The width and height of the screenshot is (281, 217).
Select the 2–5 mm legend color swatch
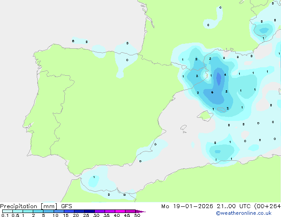pyautogui.click(x=38, y=211)
